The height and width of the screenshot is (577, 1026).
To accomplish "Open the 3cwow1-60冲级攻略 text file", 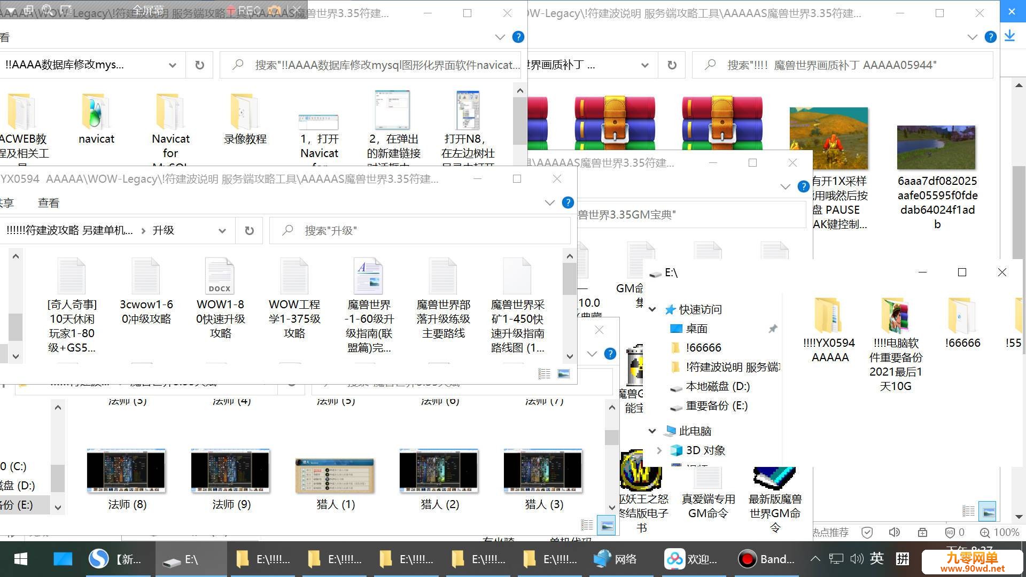I will pos(146,276).
